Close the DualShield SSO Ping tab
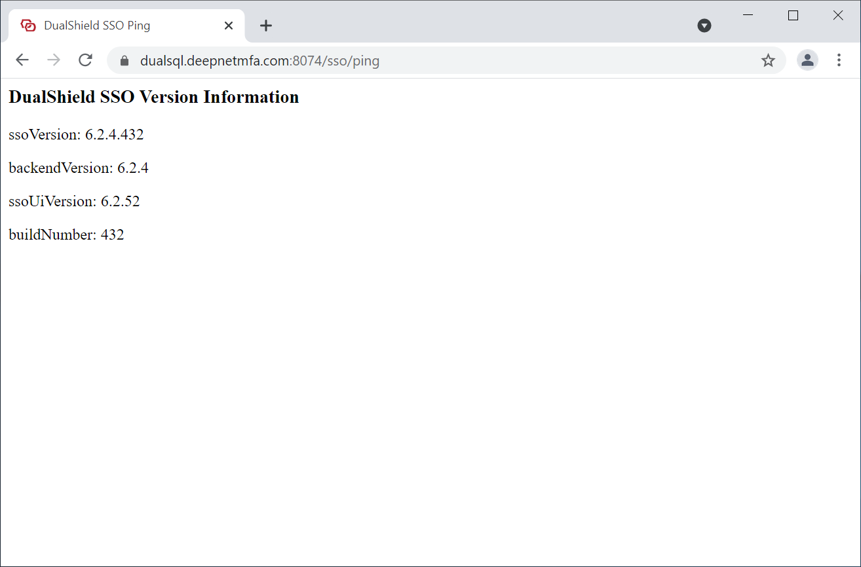This screenshot has width=861, height=567. [229, 26]
